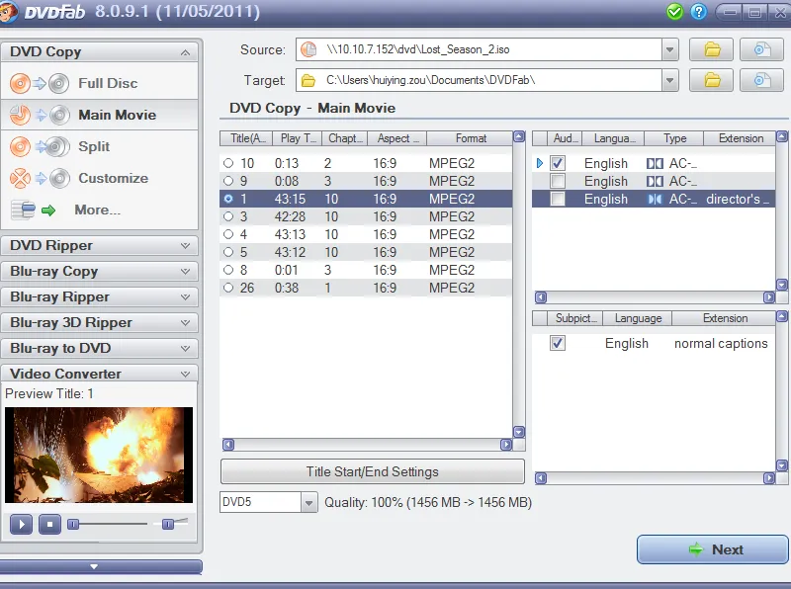Check the second English audio track

click(558, 181)
